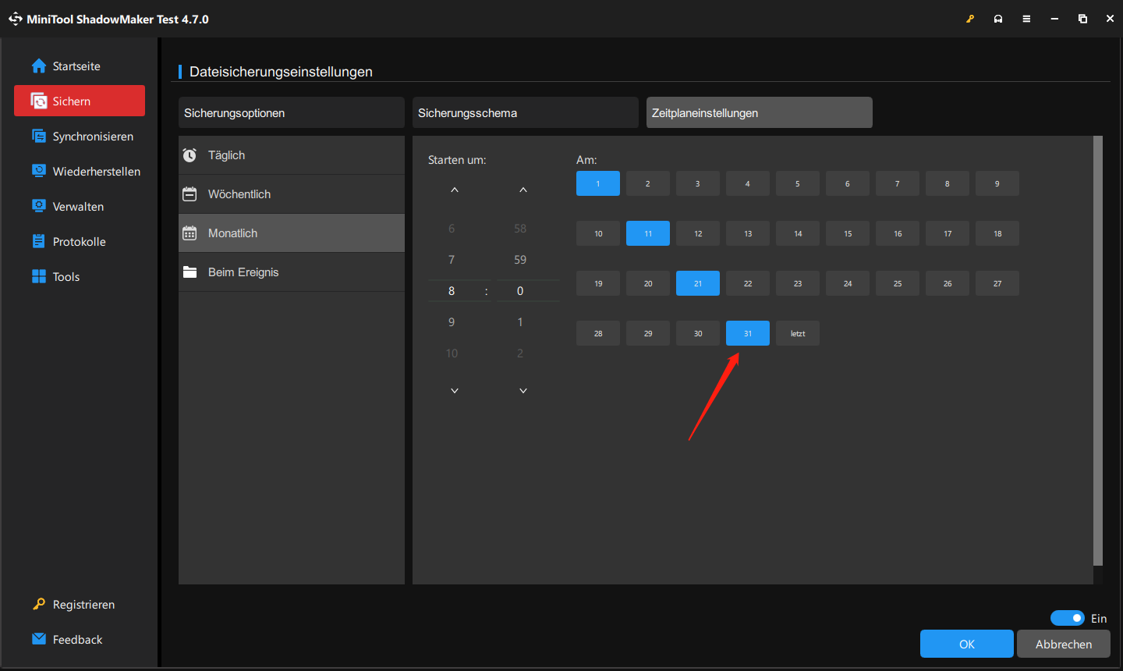1123x671 pixels.
Task: Click the key icon in title bar
Action: tap(970, 19)
